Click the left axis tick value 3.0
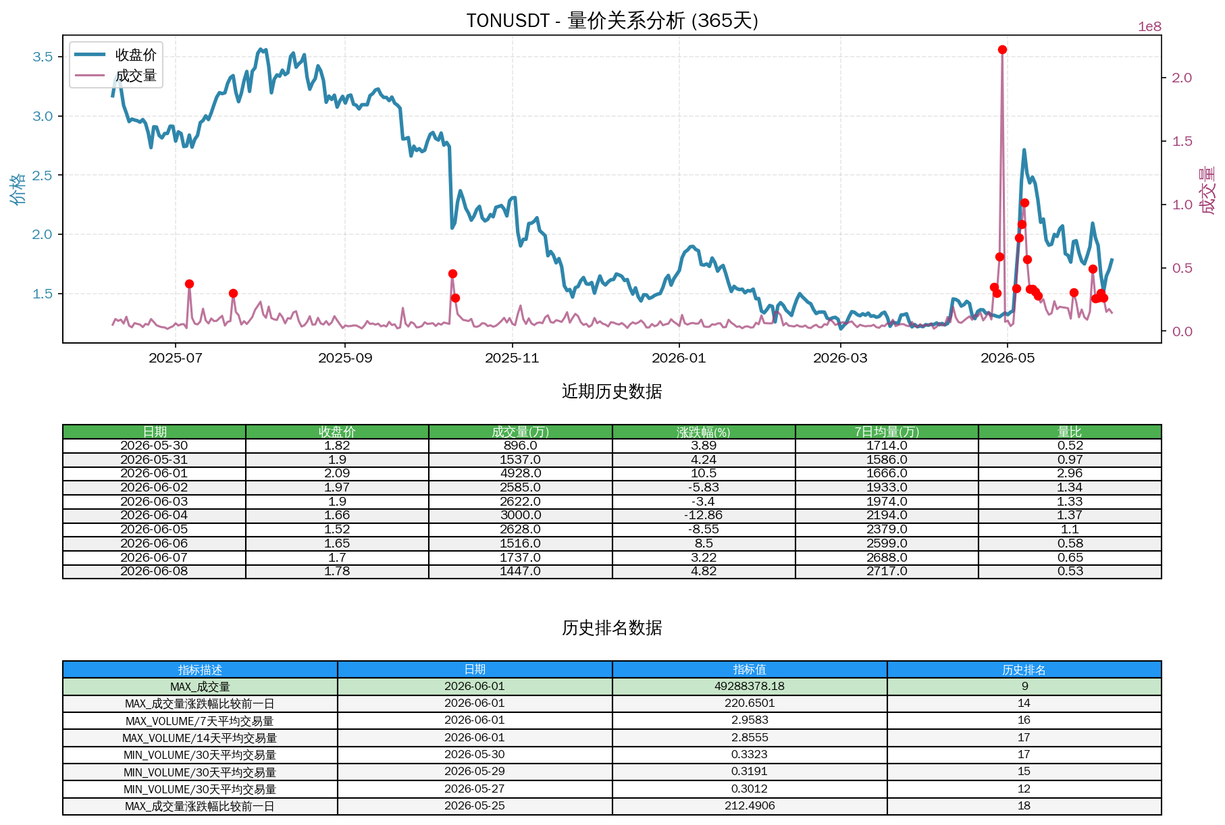This screenshot has height=825, width=1225. coord(43,116)
